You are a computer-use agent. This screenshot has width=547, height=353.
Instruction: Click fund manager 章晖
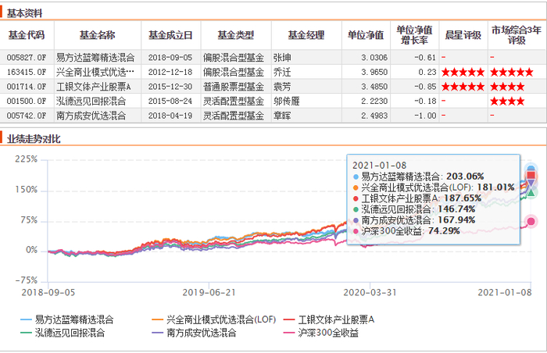[282, 116]
